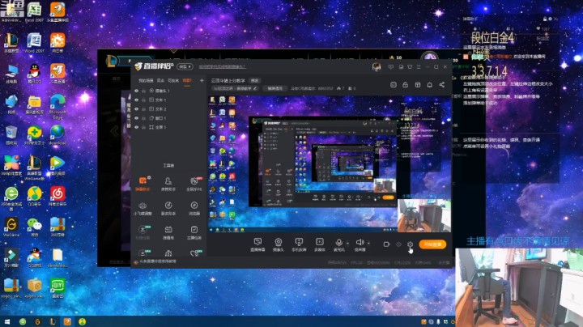This screenshot has width=583, height=327.
Task: Open the screen/danmaku monitor tool at toolbar start
Action: [257, 244]
